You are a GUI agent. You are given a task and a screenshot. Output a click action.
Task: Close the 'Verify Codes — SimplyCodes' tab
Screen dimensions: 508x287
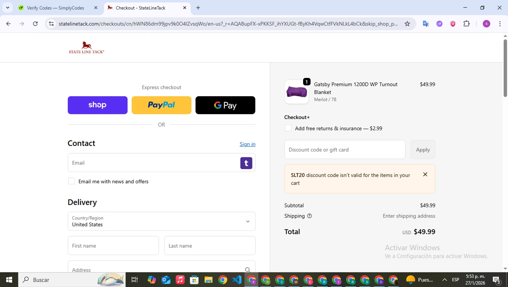96,8
